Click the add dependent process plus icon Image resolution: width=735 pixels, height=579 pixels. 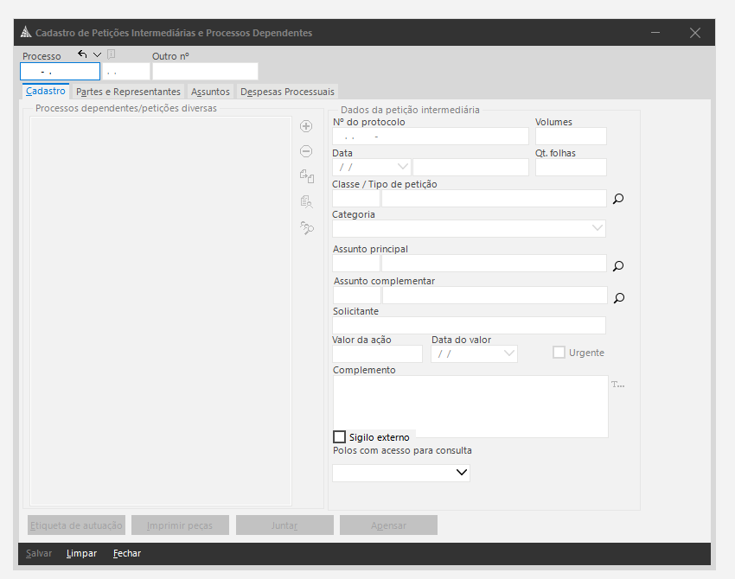[306, 126]
